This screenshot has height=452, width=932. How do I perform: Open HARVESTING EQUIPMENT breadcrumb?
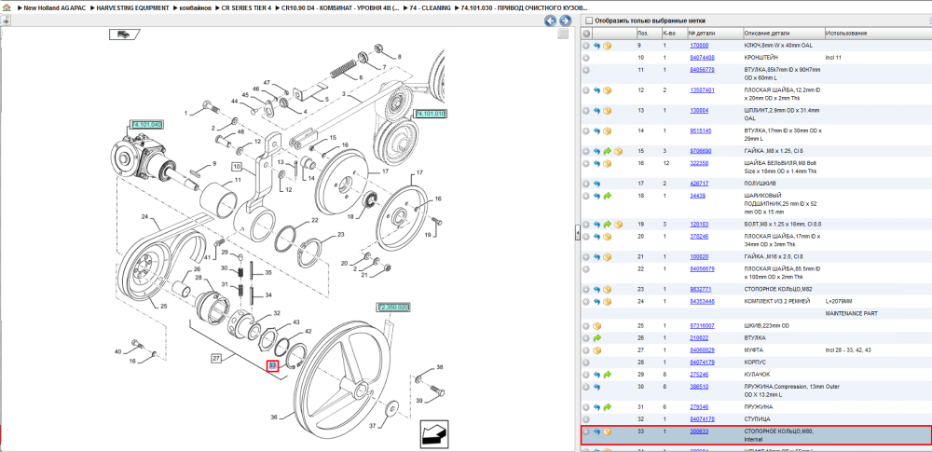132,8
